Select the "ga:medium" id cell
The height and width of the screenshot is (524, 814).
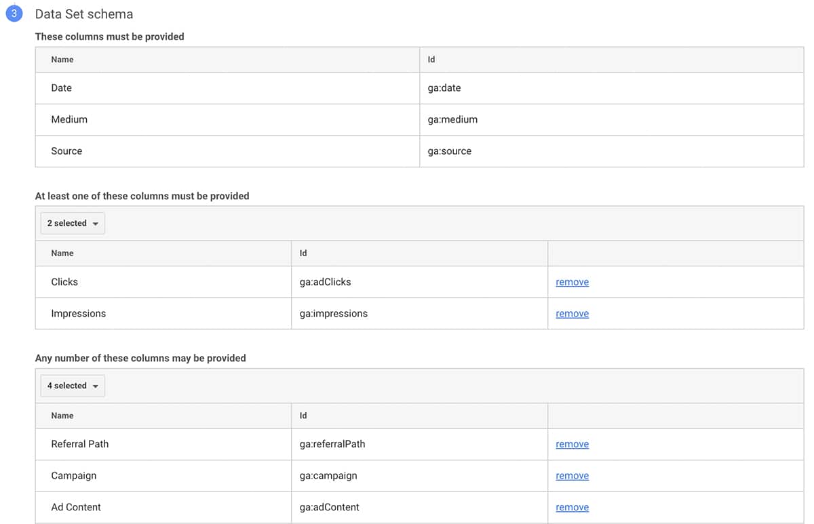click(611, 119)
